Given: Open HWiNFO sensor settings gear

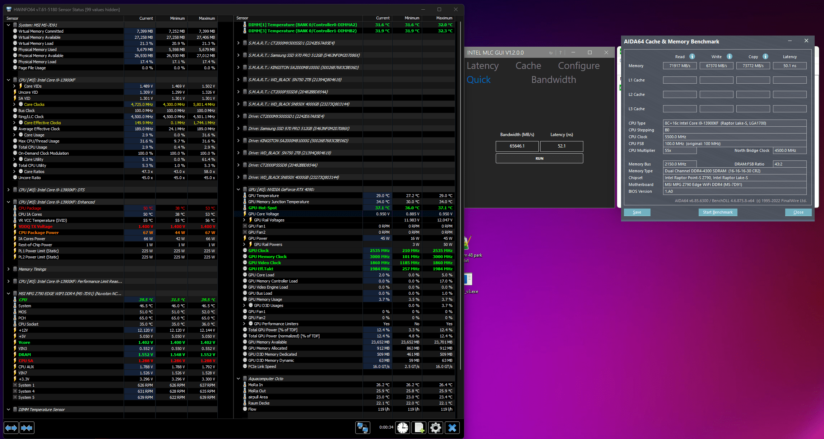Looking at the screenshot, I should click(436, 428).
